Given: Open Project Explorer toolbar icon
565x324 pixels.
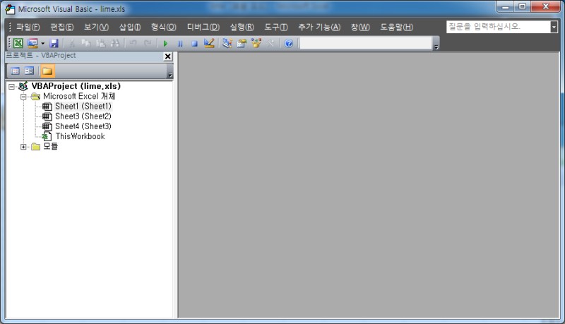Looking at the screenshot, I should point(227,43).
